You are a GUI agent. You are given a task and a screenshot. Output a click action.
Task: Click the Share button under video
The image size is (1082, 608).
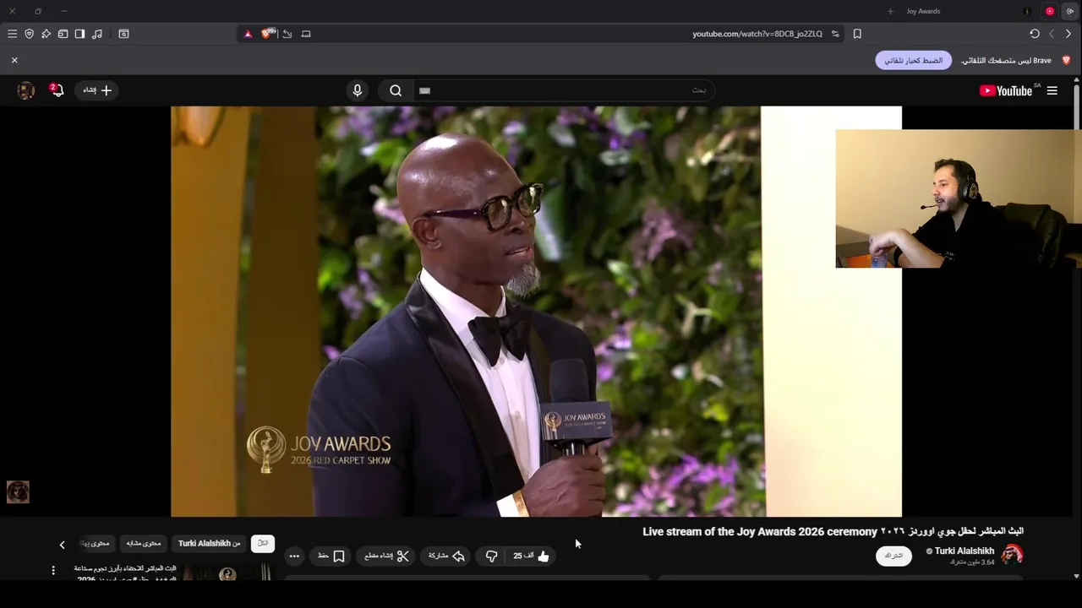pos(446,556)
